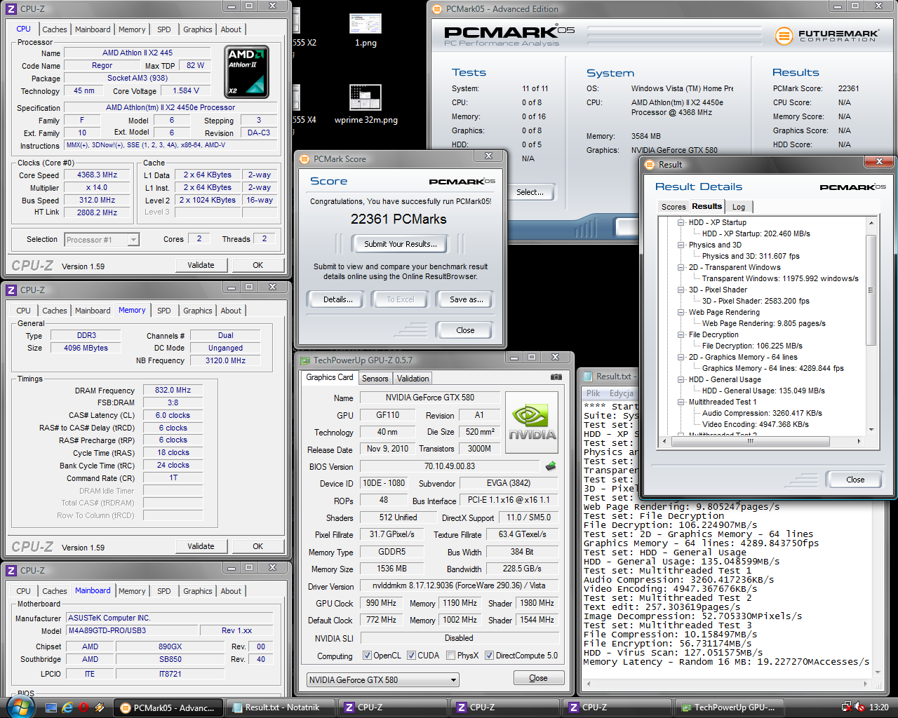Launch Internet Explorer from quick launch
The width and height of the screenshot is (898, 718).
coord(67,707)
